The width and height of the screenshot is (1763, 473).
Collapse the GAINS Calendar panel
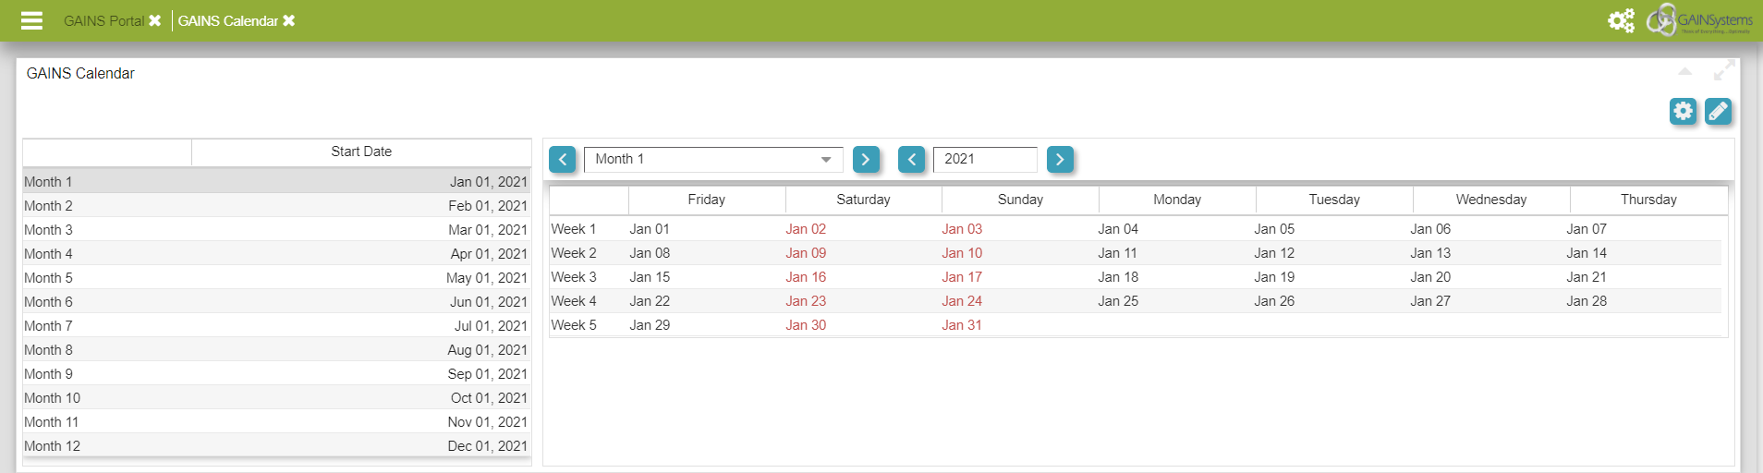[x=1684, y=71]
